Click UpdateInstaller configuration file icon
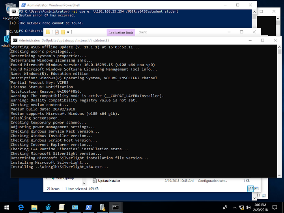 (94, 181)
